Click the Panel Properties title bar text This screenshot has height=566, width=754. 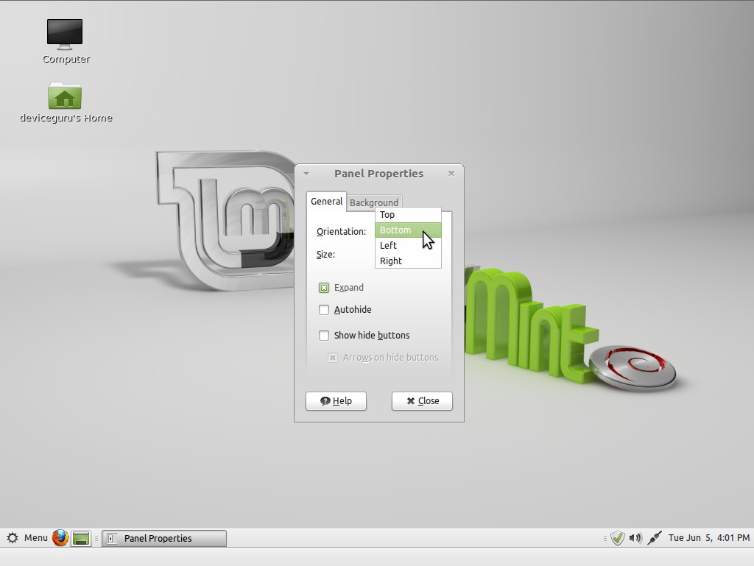(379, 174)
